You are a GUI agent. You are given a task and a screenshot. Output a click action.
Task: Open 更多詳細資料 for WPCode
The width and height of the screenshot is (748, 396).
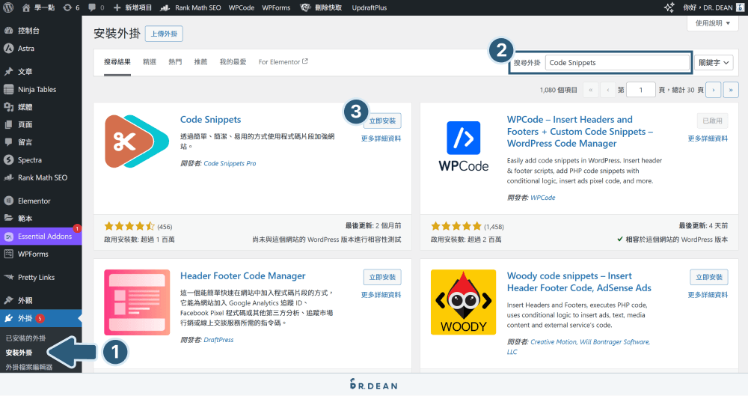coord(708,138)
